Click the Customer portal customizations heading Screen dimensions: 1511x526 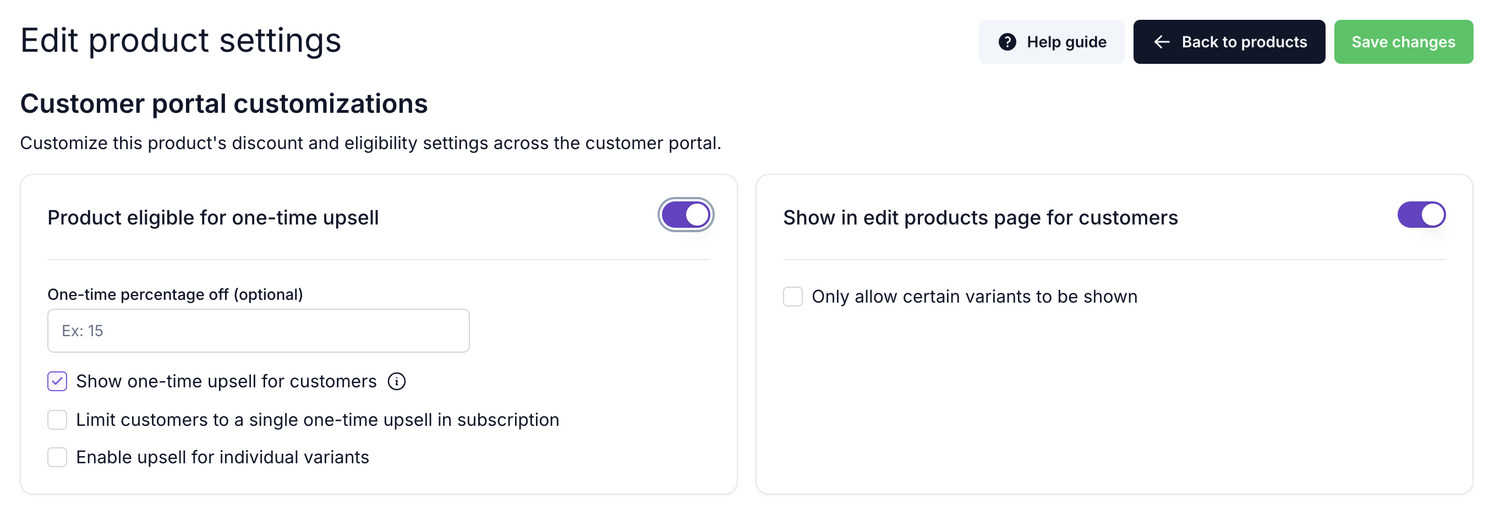point(224,103)
